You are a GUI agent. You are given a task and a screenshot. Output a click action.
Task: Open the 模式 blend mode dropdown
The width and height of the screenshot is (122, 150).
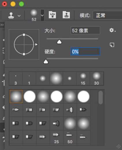coord(108,15)
